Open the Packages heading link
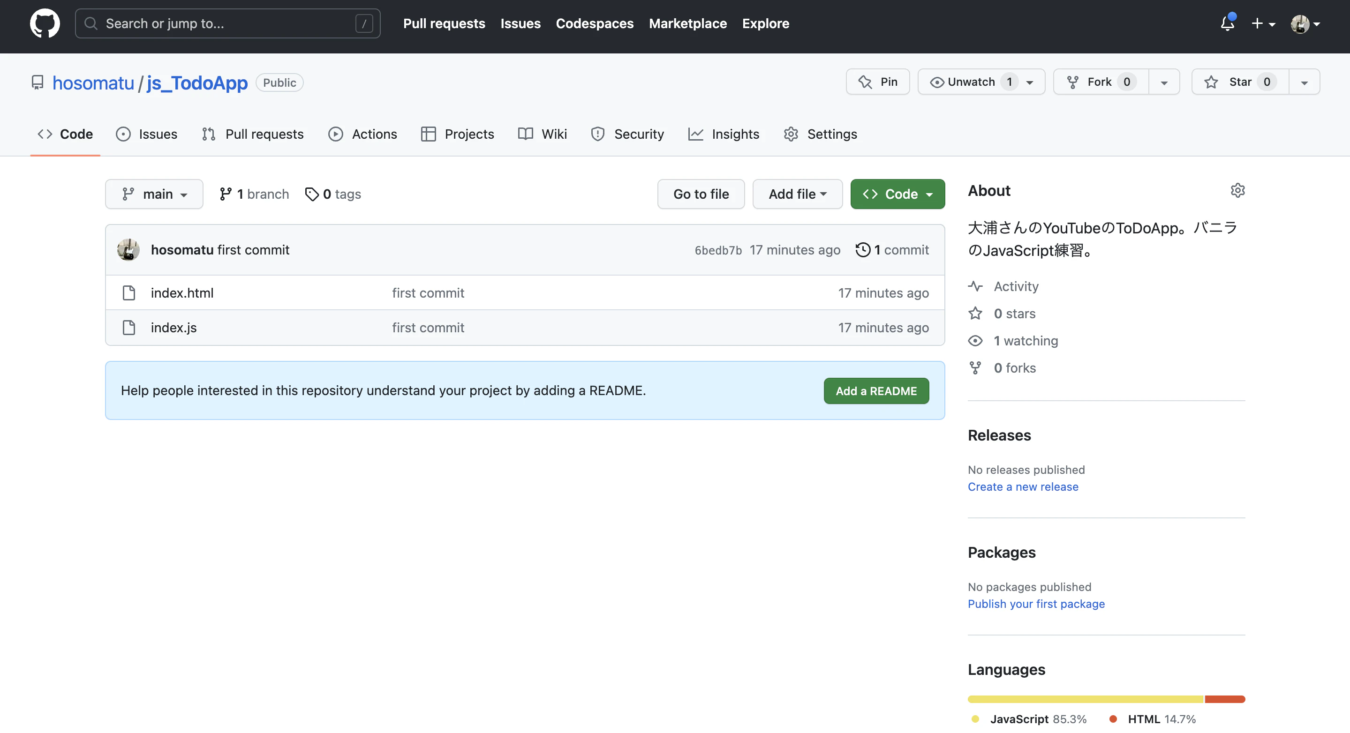Screen dimensions: 1350x733 pos(1002,552)
